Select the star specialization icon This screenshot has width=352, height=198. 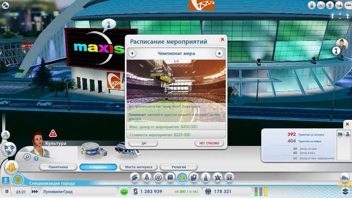point(218,178)
